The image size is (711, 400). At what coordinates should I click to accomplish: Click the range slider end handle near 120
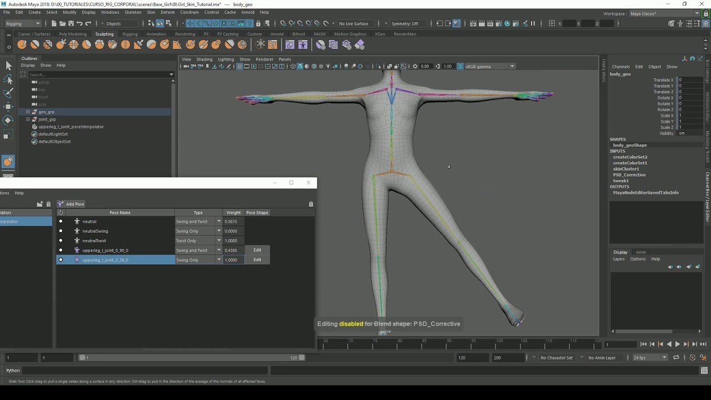coord(302,358)
